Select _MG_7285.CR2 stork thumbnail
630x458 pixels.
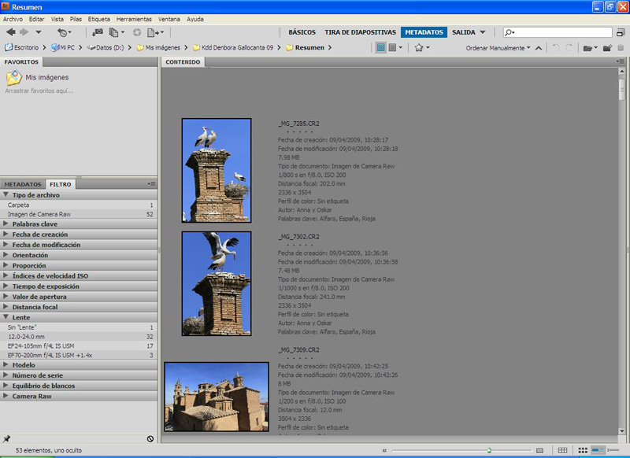point(217,170)
